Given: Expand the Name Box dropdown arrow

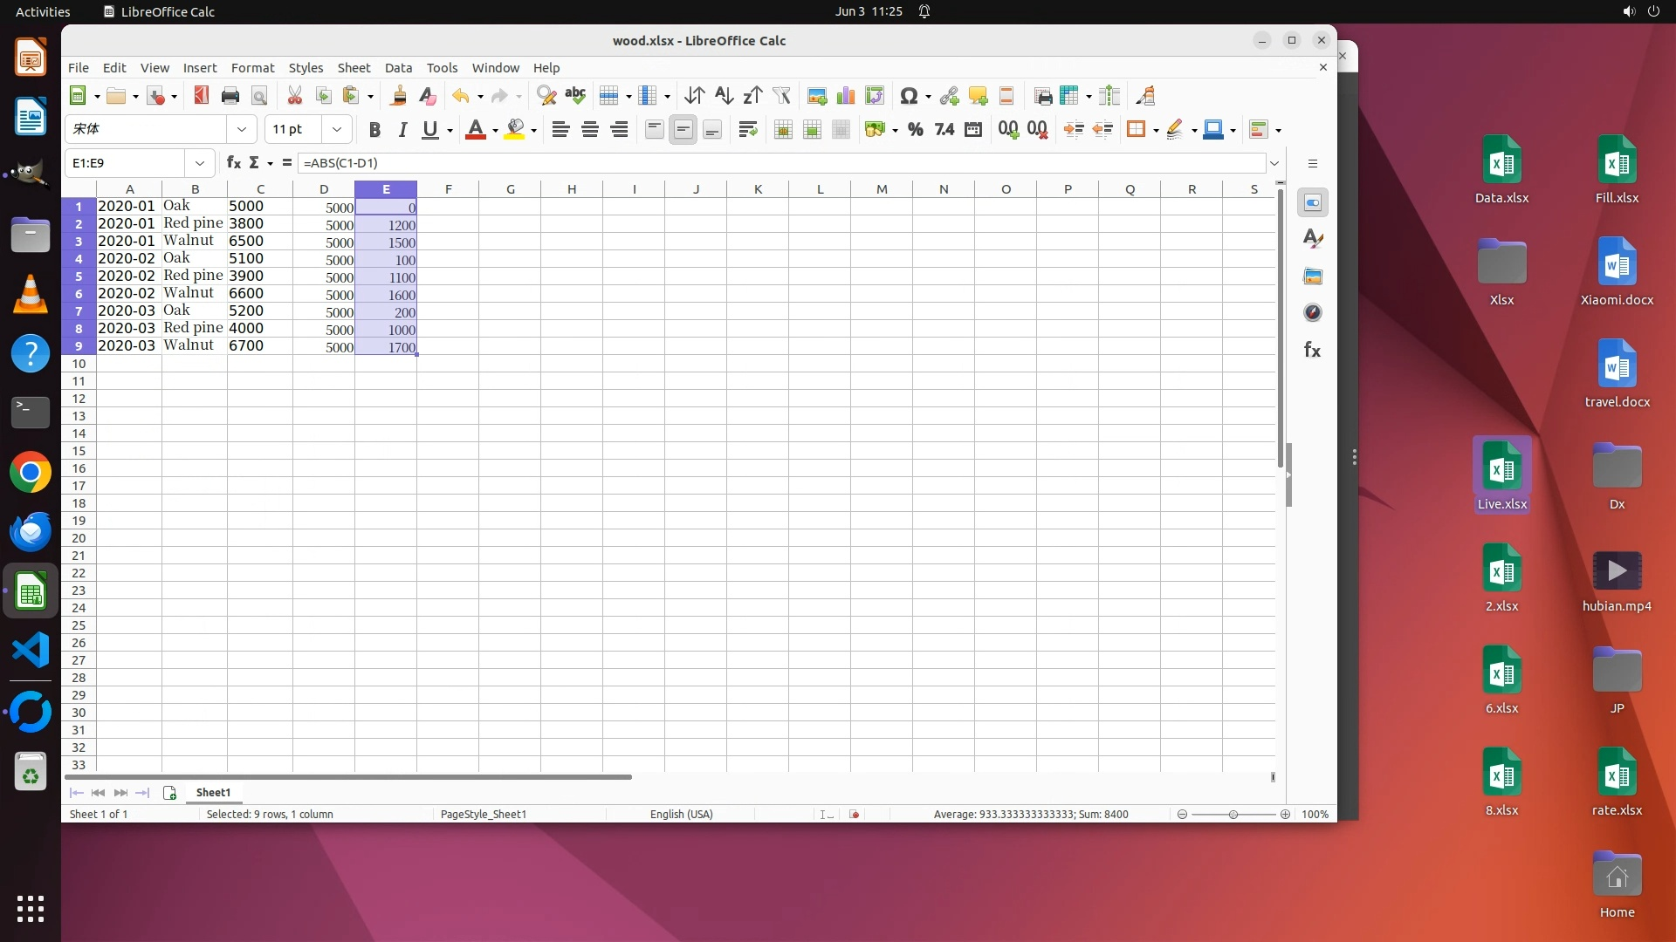Looking at the screenshot, I should pyautogui.click(x=200, y=163).
